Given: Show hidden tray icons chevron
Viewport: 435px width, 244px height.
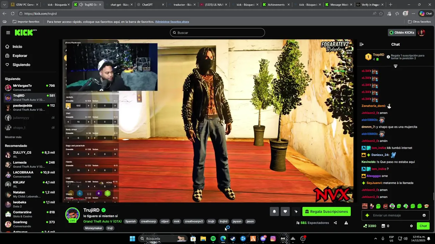Looking at the screenshot, I should coord(376,239).
